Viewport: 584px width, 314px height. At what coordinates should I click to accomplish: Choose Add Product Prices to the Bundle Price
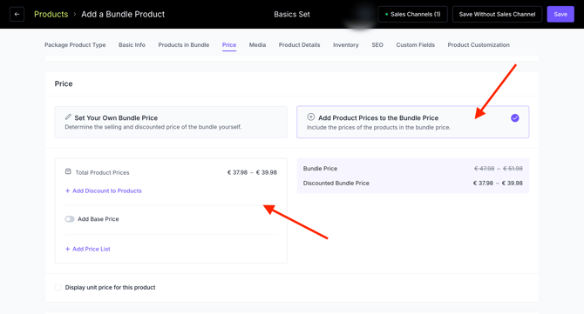point(412,122)
